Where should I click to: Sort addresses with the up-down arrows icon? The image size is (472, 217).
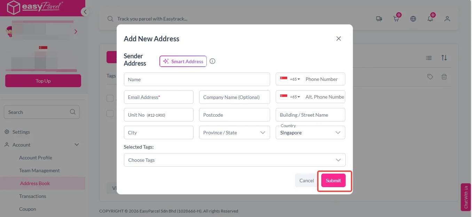(444, 58)
